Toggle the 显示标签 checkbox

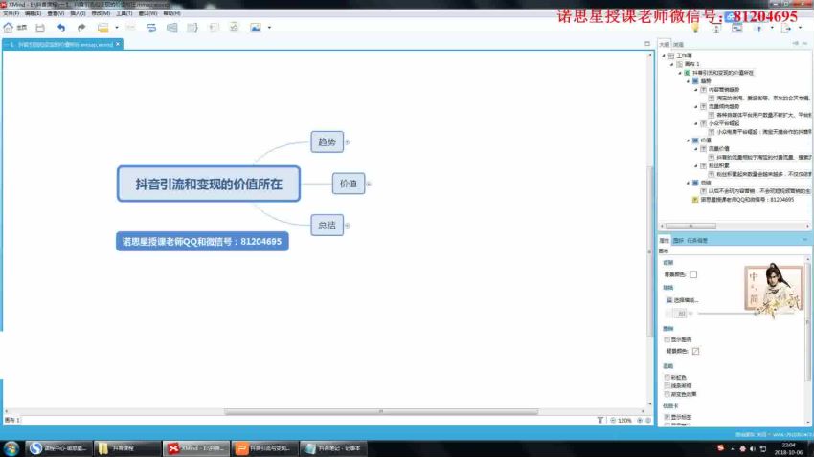coord(667,417)
